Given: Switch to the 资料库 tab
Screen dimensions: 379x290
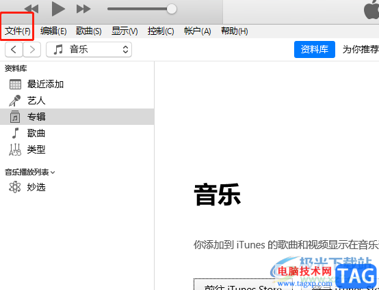Looking at the screenshot, I should coord(315,49).
